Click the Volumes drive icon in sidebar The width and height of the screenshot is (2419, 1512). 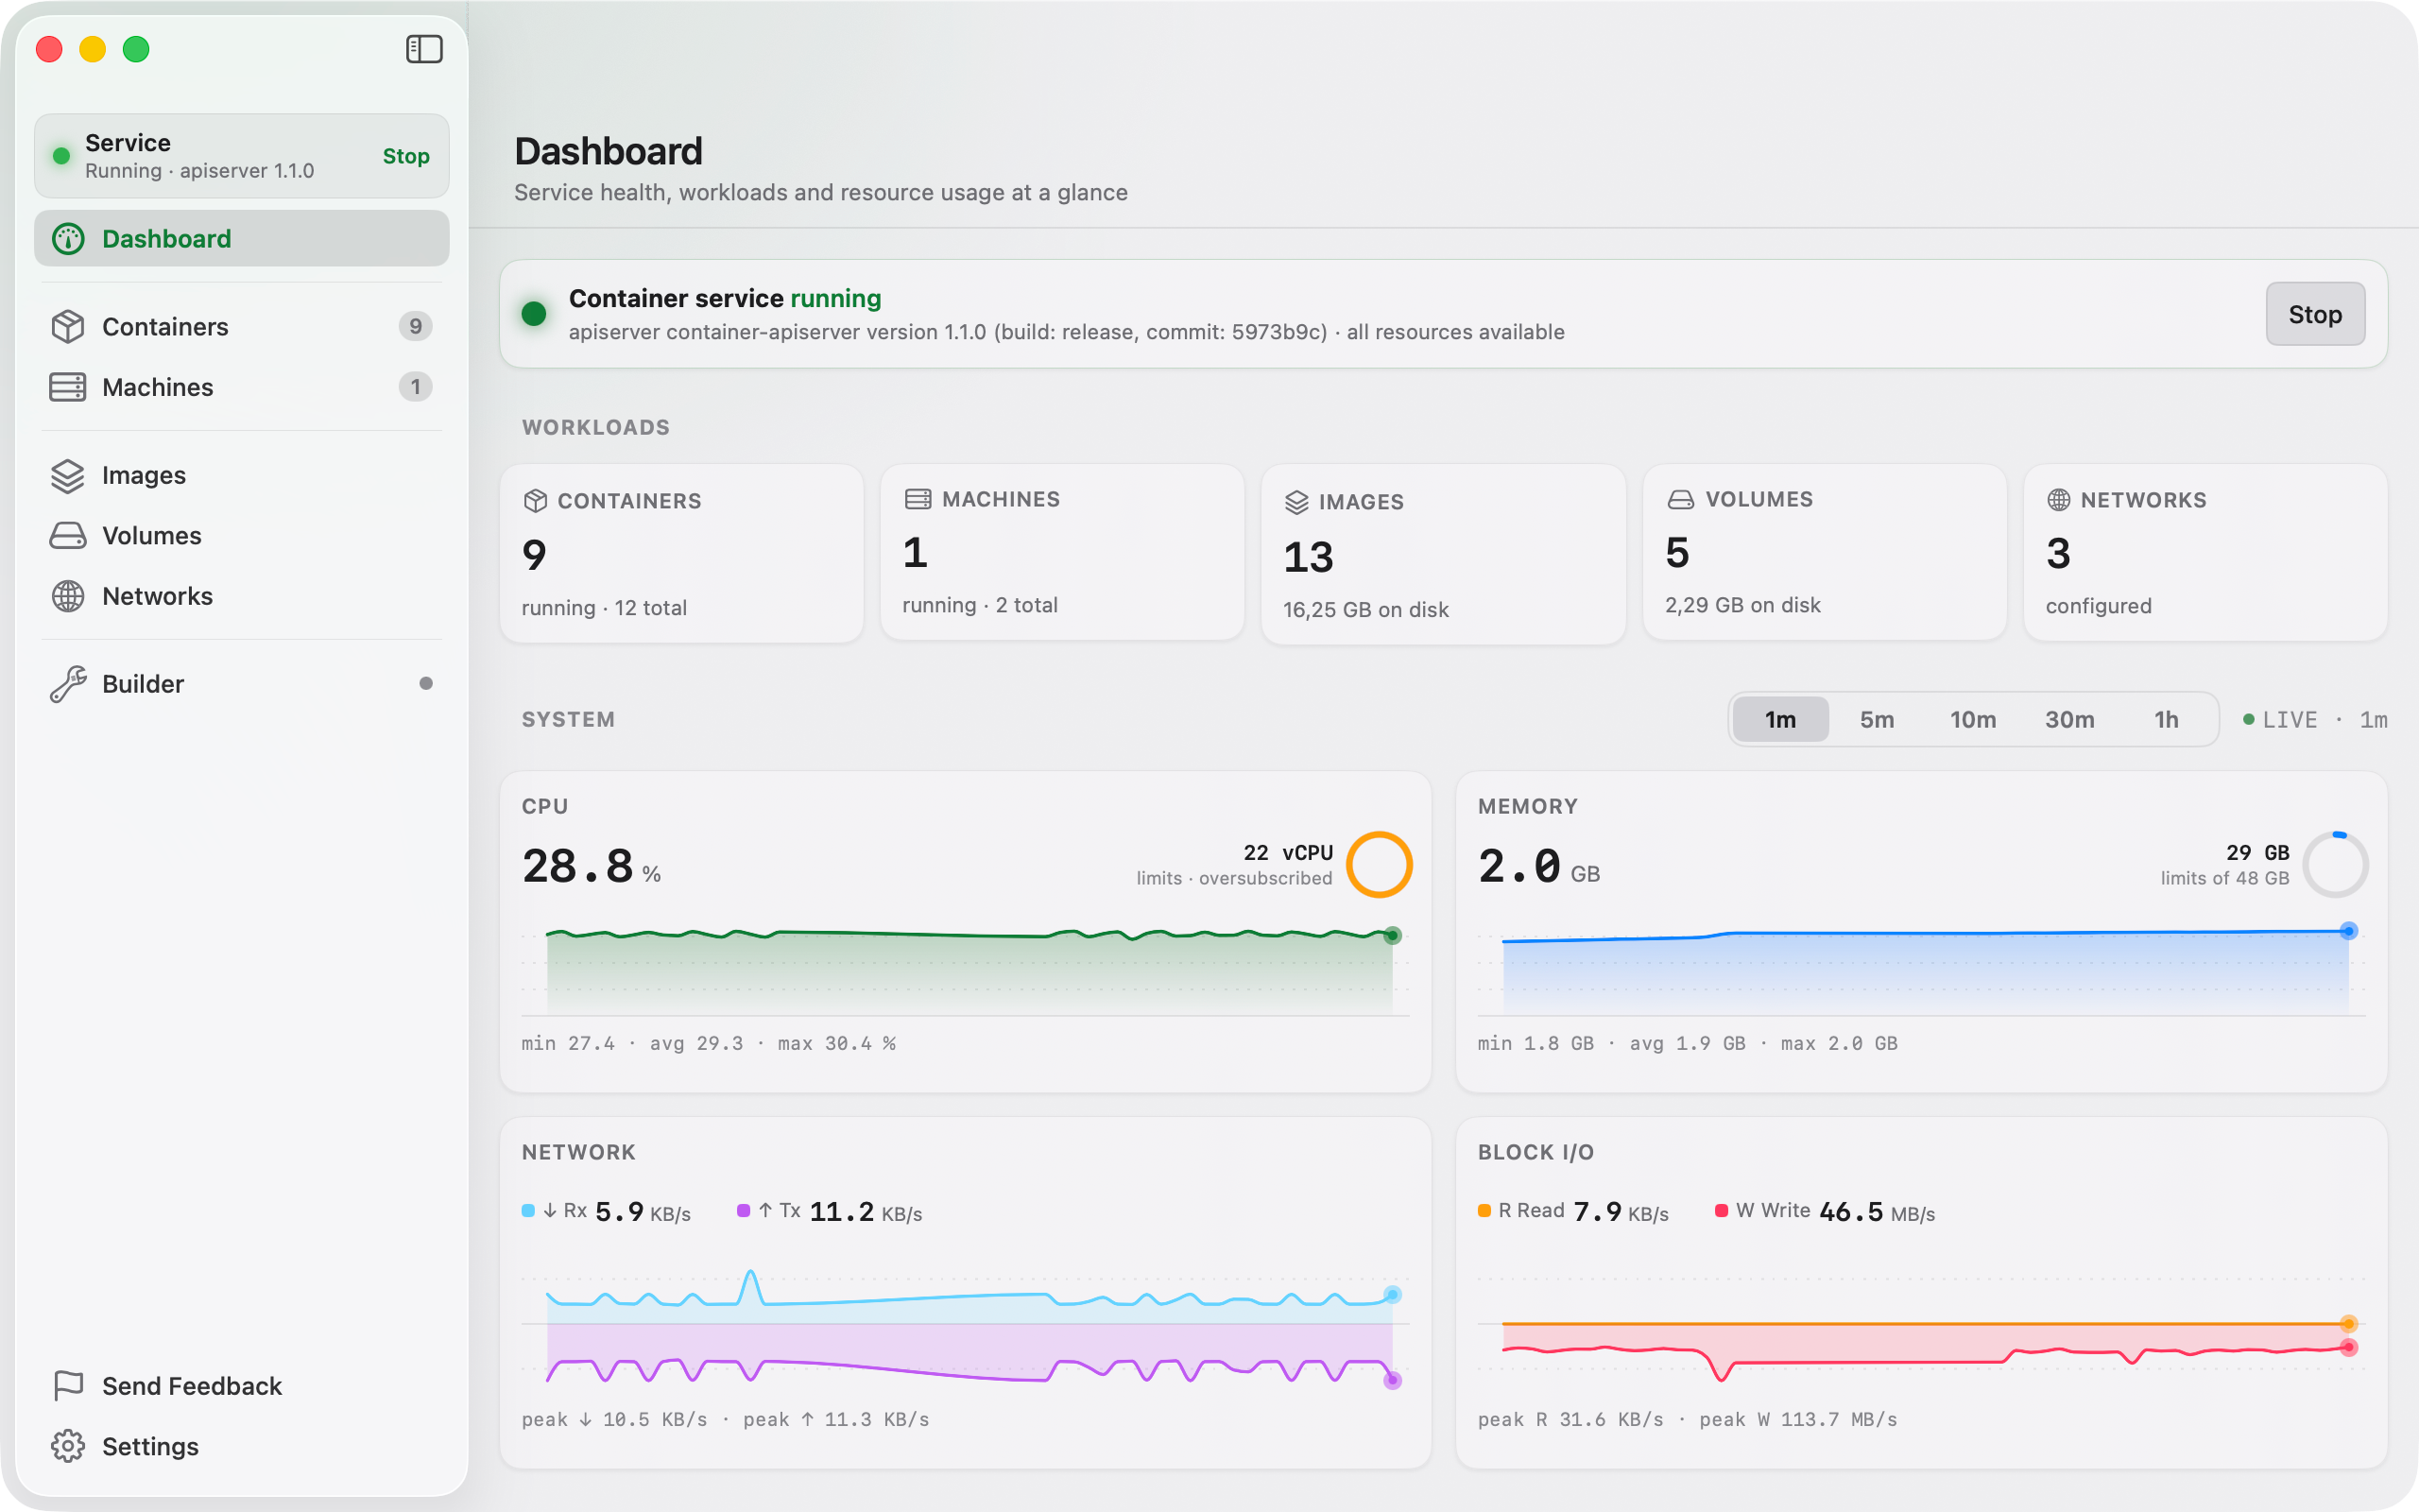[x=68, y=536]
